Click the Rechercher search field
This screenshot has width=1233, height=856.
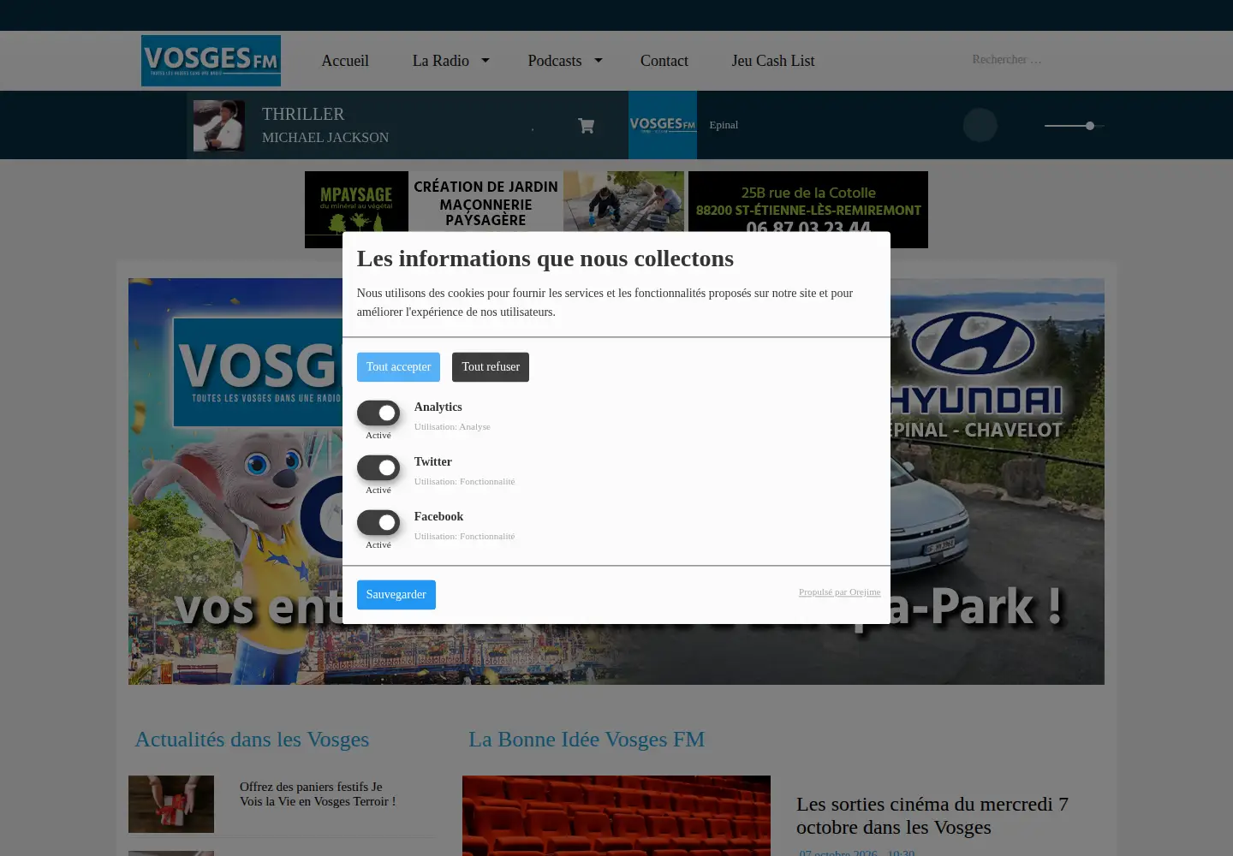tap(1027, 60)
